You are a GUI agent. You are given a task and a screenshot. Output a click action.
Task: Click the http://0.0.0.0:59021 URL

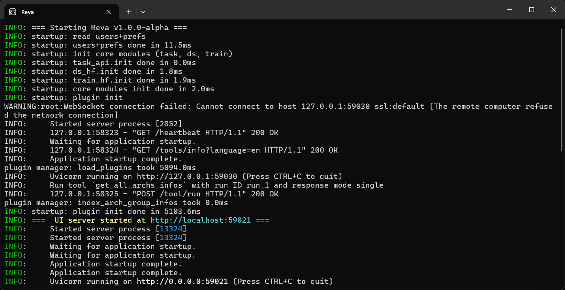[182, 282]
